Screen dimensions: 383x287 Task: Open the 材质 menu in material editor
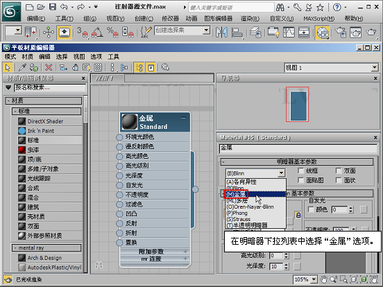click(27, 57)
